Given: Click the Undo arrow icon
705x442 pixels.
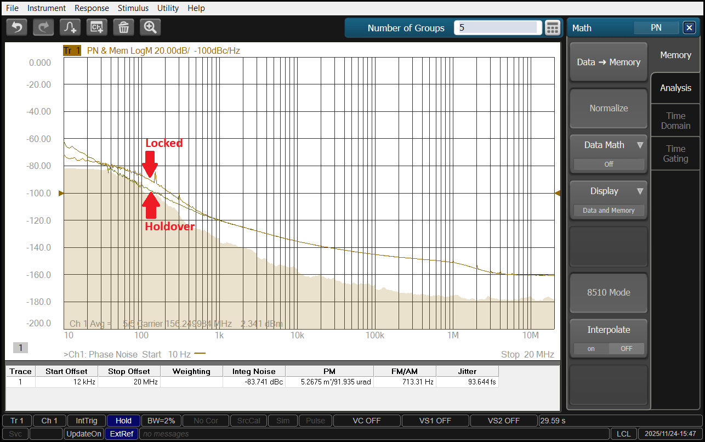Looking at the screenshot, I should [x=17, y=27].
